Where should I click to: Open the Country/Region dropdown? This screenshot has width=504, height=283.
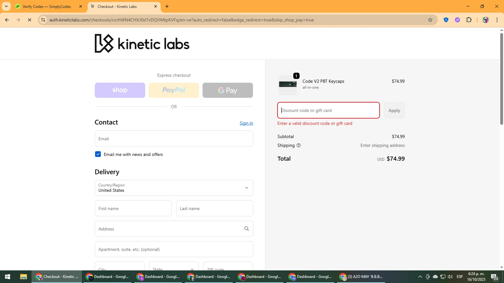(174, 188)
